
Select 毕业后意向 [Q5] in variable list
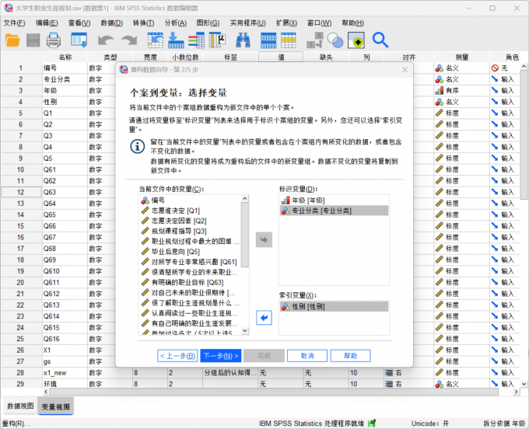coord(190,252)
